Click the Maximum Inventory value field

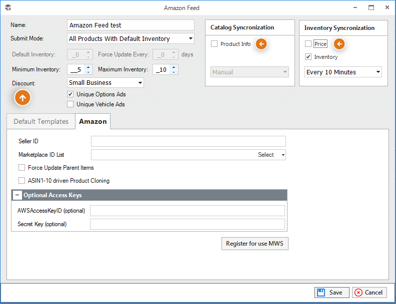click(x=162, y=69)
